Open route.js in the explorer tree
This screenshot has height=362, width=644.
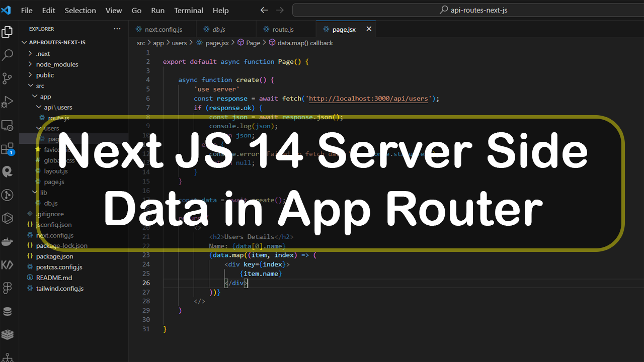click(73, 118)
